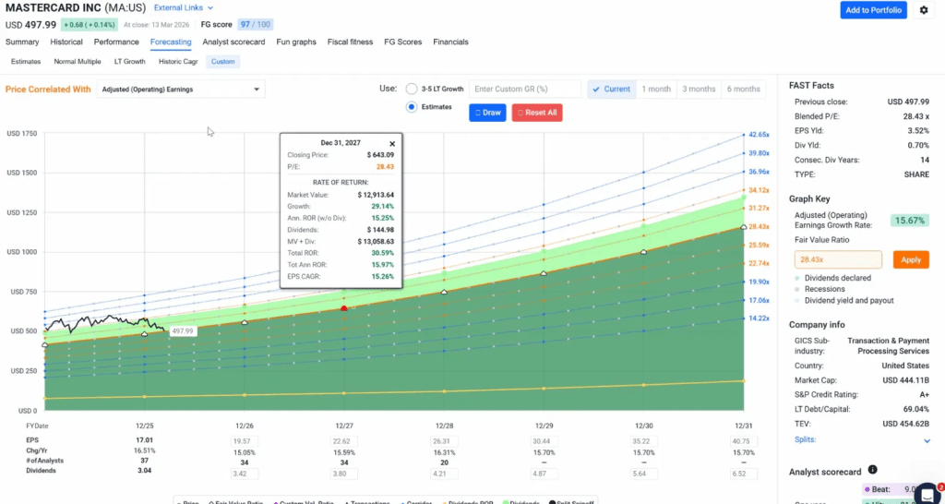This screenshot has height=504, width=945.
Task: Select the Normal Multiple sub-tab
Action: tap(78, 62)
